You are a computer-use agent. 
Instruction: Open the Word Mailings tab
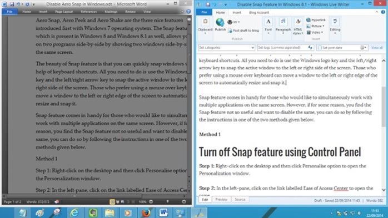pos(111,12)
